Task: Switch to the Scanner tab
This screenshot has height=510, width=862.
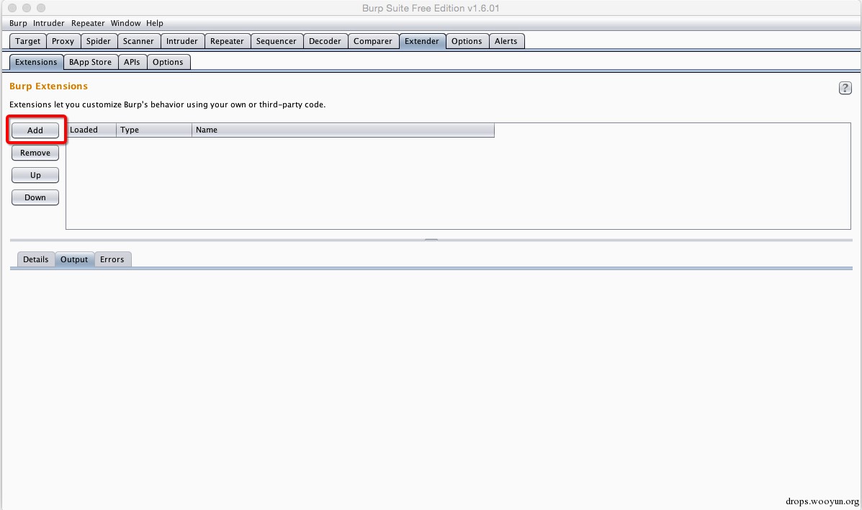Action: [x=138, y=41]
